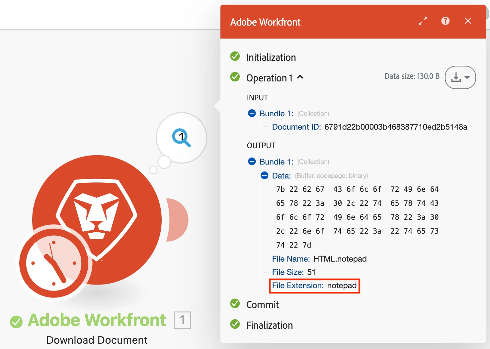Click the first hex row starting 7b 22
490x349 pixels.
pyautogui.click(x=357, y=189)
